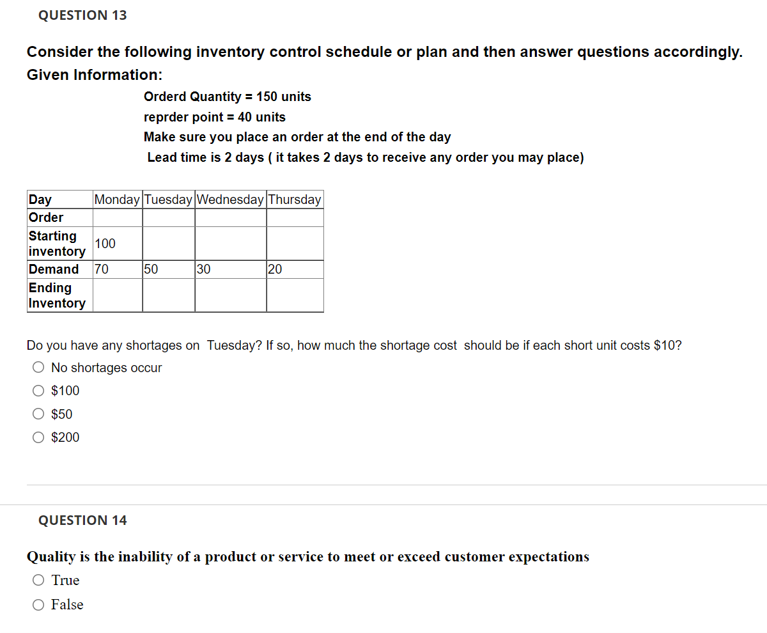767x633 pixels.
Task: Click the Thursday column header in the table
Action: pyautogui.click(x=295, y=199)
